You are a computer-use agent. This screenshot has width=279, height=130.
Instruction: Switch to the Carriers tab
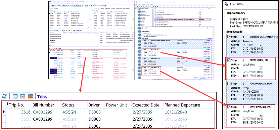pos(56,8)
